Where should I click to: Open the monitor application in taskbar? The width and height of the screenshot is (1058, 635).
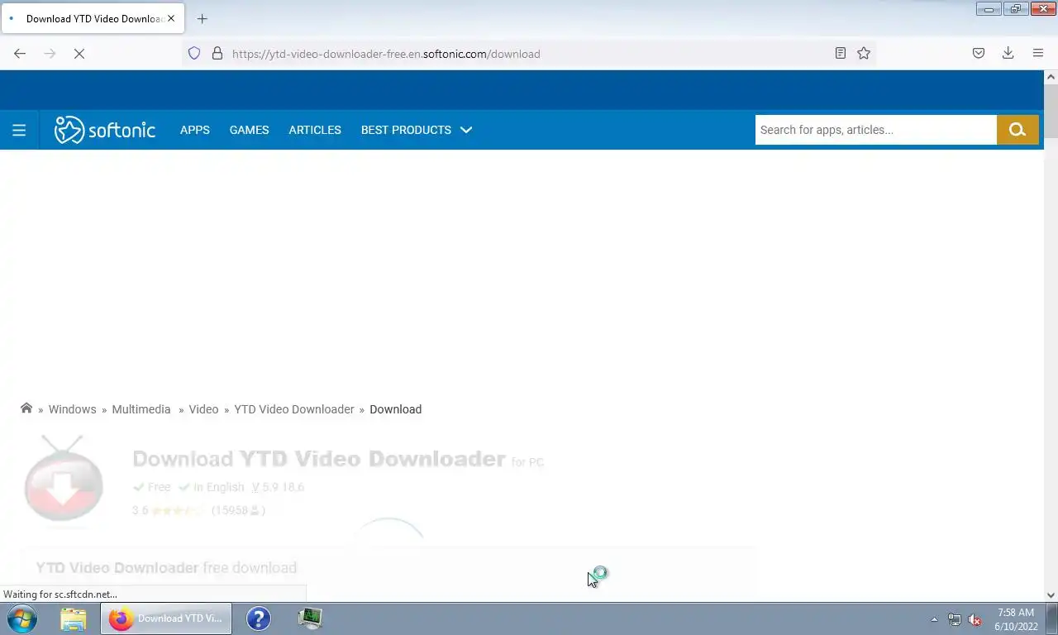click(x=310, y=618)
